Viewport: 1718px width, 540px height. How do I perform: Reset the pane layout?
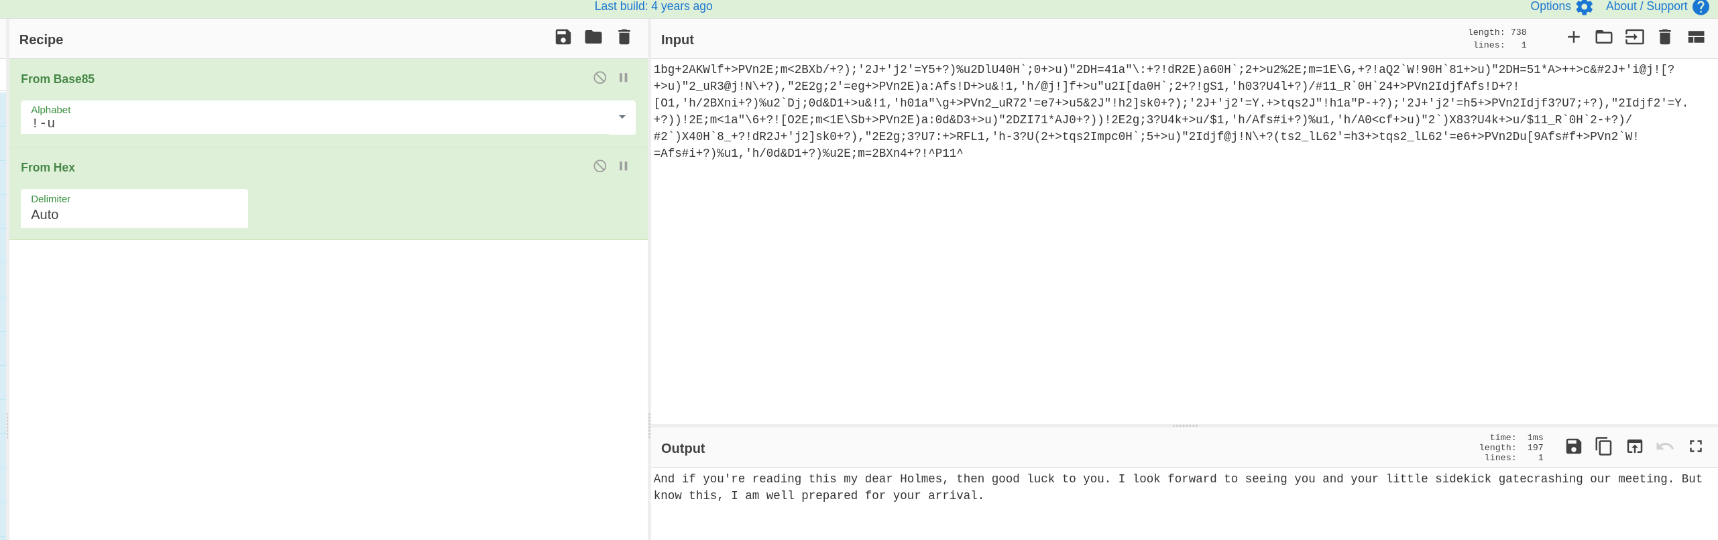click(1696, 38)
